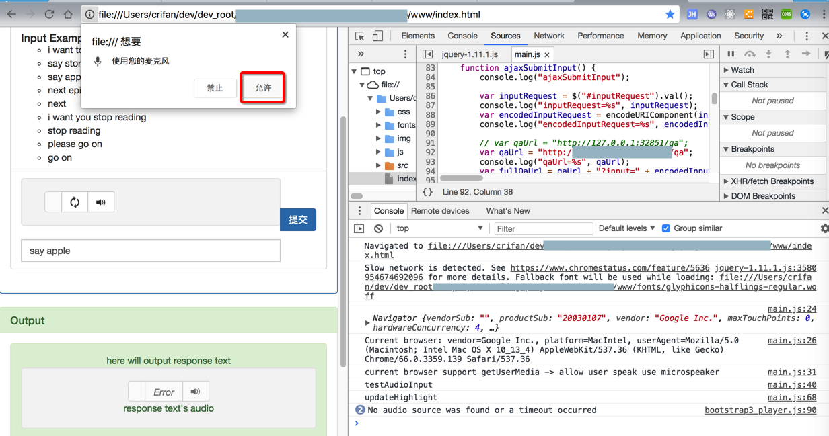The width and height of the screenshot is (829, 436).
Task: Click the pretty print braces icon
Action: pos(427,192)
